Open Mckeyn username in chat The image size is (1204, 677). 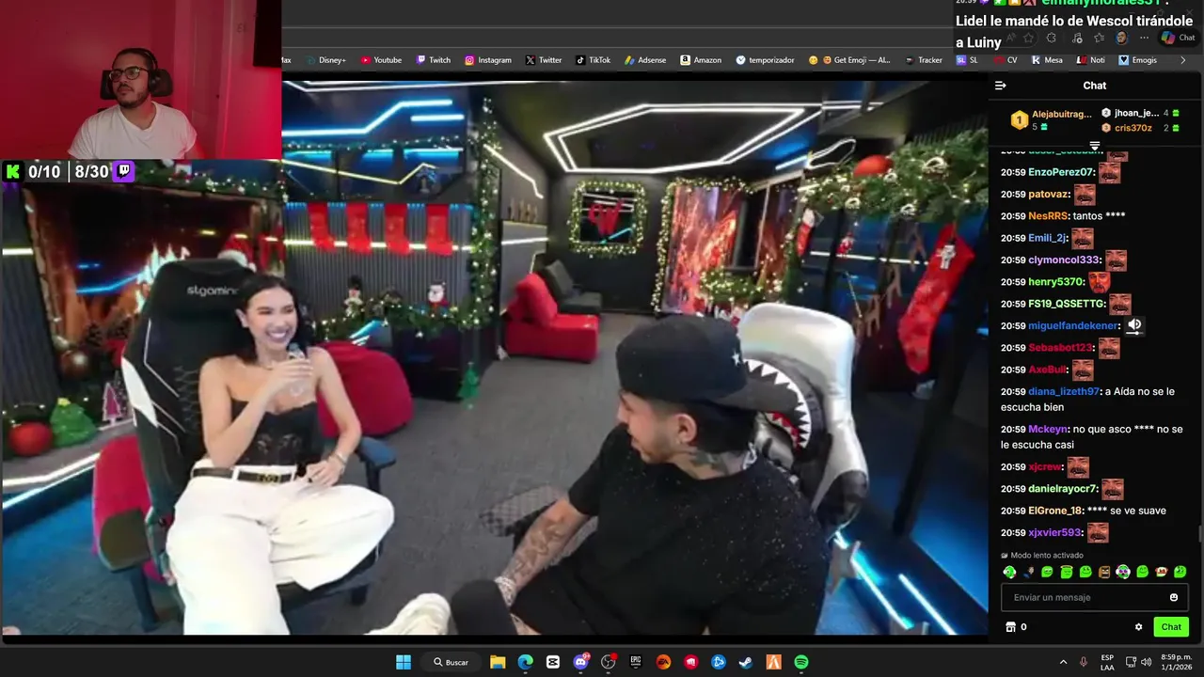click(1048, 429)
